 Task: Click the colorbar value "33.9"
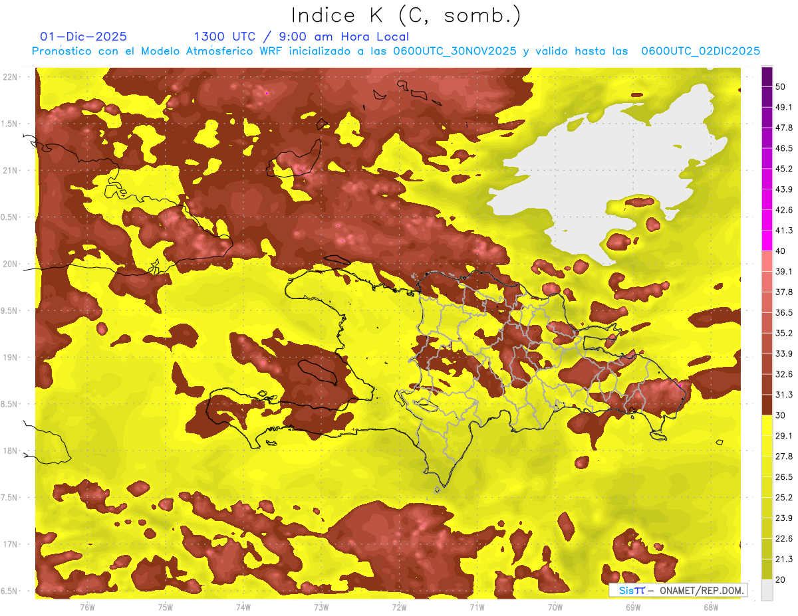click(784, 354)
